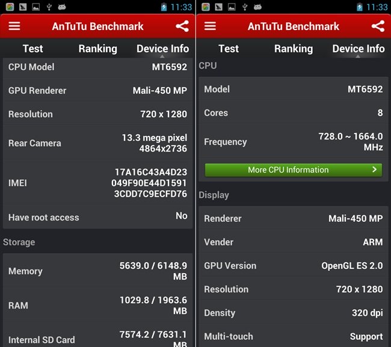Select the Device Info tab on the left screen
Viewport: 391px width, 347px height.
[x=162, y=49]
